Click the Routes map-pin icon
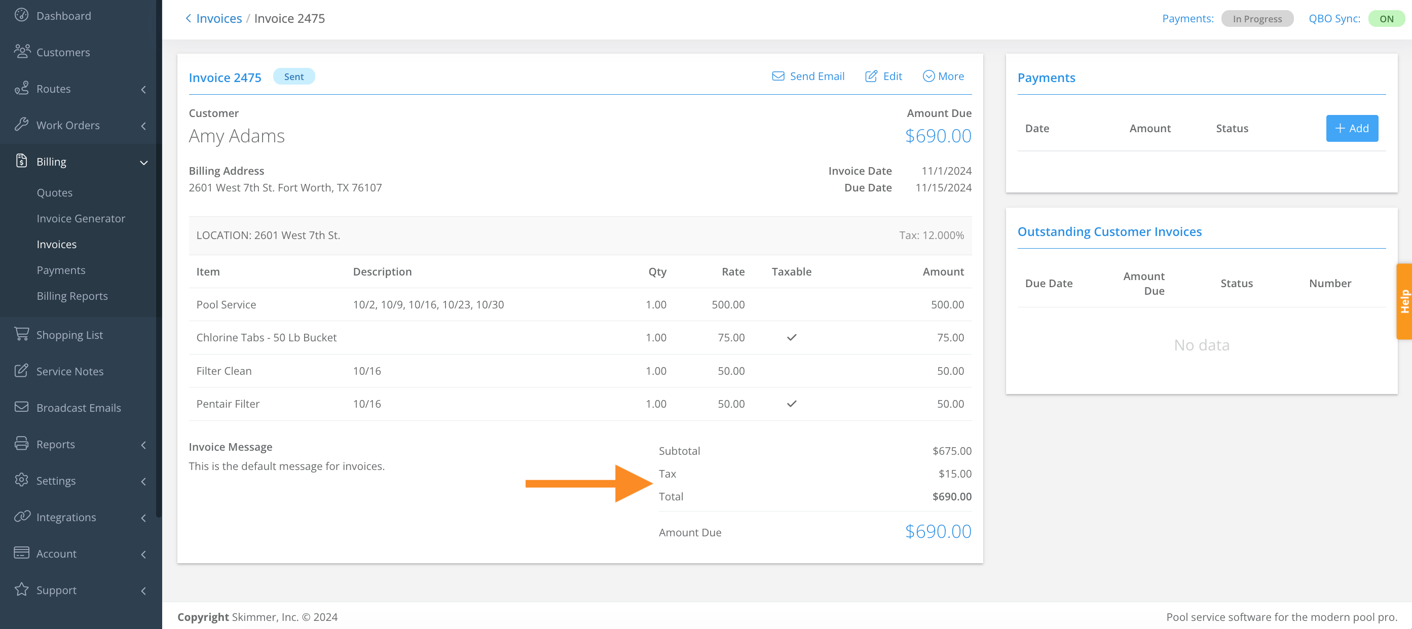 (x=21, y=88)
